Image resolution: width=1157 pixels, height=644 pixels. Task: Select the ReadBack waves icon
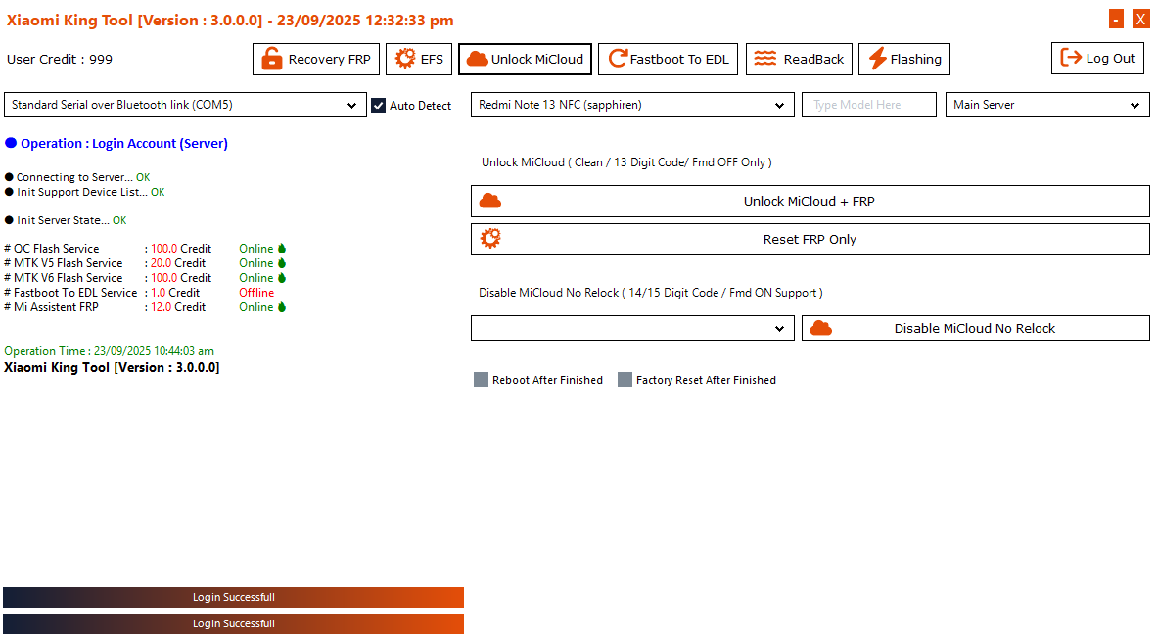[x=762, y=59]
